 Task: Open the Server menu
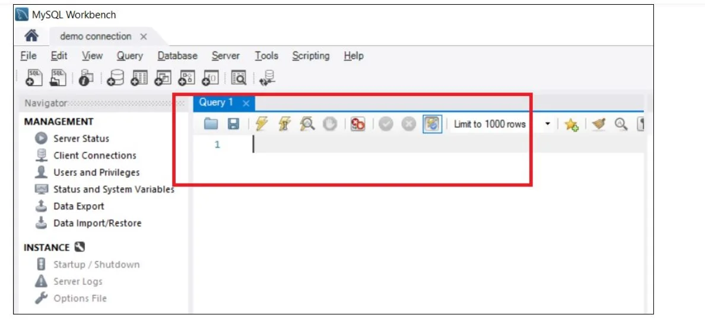(x=226, y=56)
